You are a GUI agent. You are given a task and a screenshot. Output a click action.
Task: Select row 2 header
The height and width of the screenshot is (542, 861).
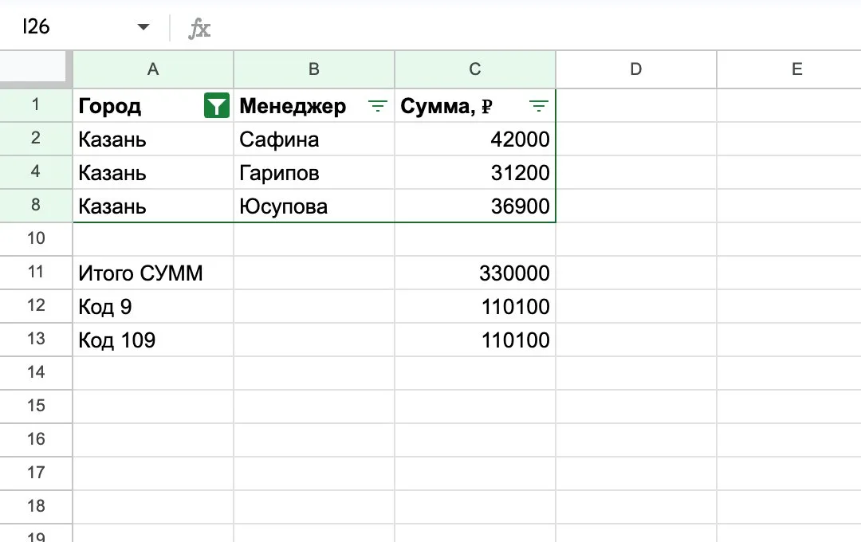pyautogui.click(x=36, y=139)
